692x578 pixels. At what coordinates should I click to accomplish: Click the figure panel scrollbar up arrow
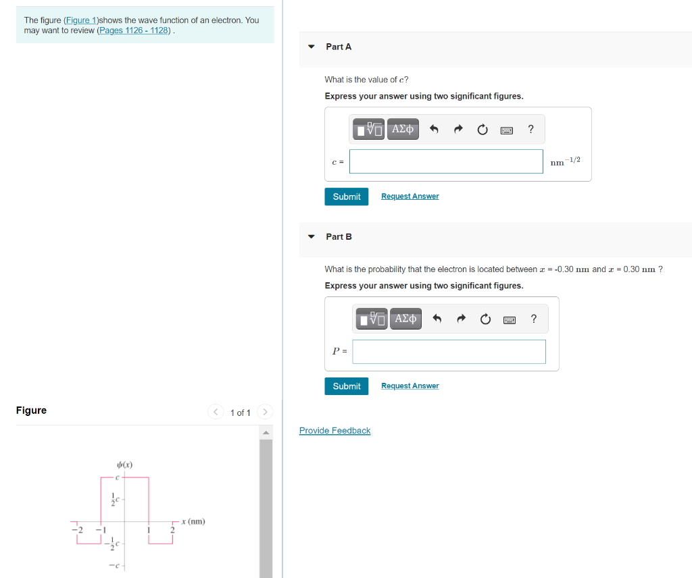tap(265, 432)
